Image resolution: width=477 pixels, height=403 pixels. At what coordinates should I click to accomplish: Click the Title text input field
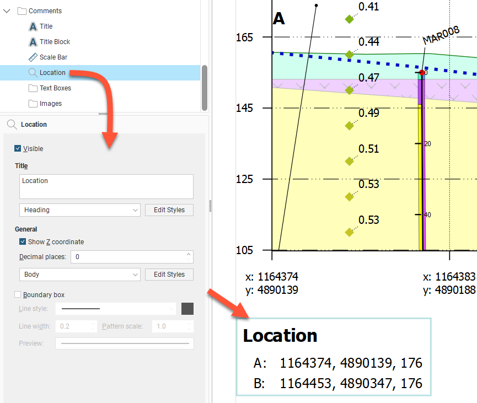click(x=106, y=186)
